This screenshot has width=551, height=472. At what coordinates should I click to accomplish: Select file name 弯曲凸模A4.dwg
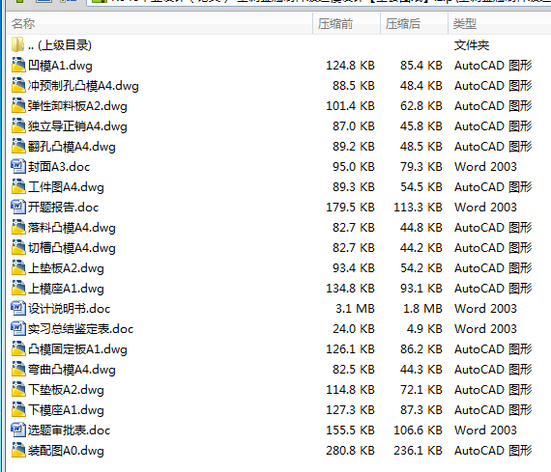click(72, 370)
